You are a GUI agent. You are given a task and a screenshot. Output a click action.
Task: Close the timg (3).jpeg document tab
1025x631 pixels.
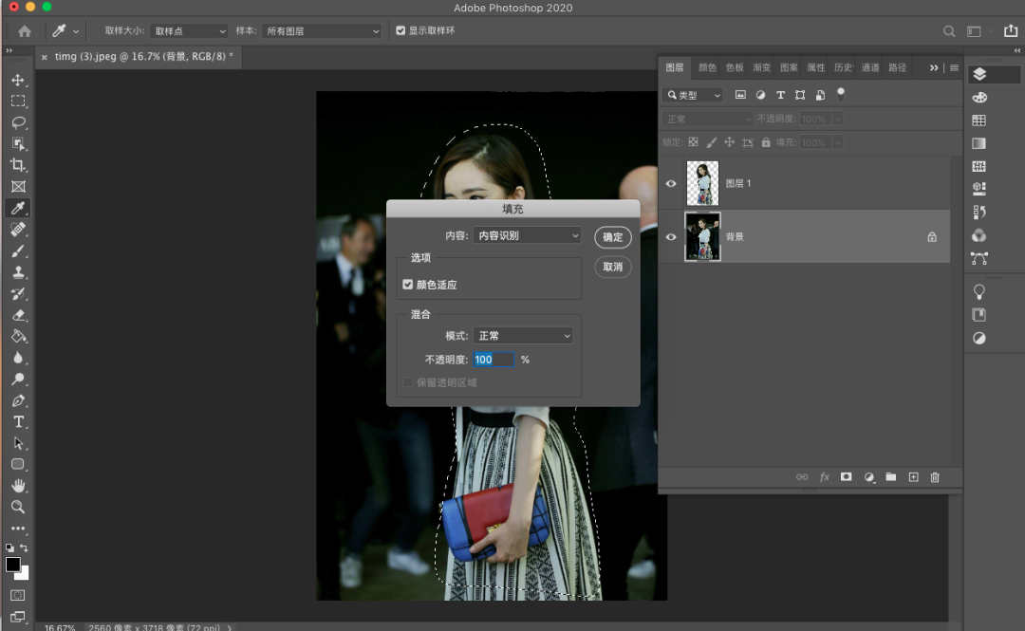point(44,58)
